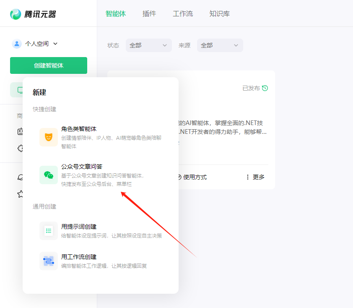The width and height of the screenshot is (353, 308).
Task: Choose 用提示词创建 option
Action: point(101,231)
